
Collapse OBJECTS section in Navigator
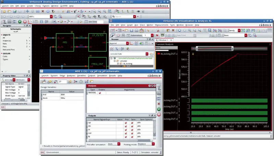point(2,35)
